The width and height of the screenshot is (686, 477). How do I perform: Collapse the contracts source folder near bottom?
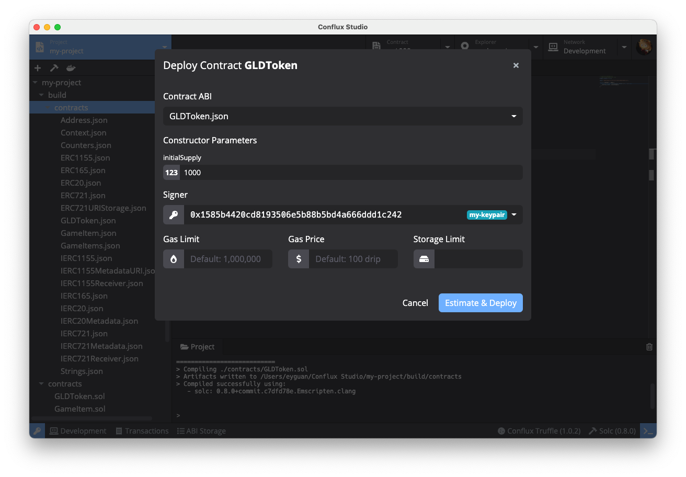pyautogui.click(x=42, y=384)
